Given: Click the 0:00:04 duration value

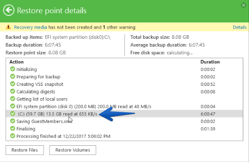Looking at the screenshot, I should pos(208,107).
